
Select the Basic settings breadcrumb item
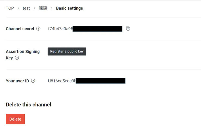pyautogui.click(x=69, y=8)
